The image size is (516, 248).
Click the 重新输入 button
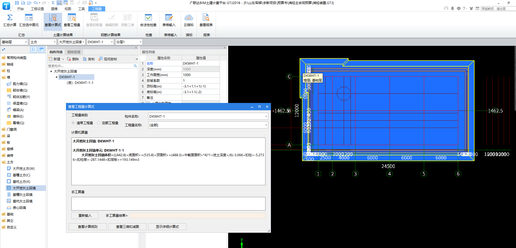click(85, 215)
